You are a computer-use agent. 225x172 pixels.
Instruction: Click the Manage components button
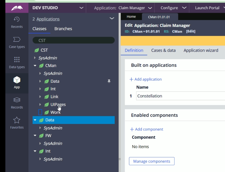tap(152, 161)
